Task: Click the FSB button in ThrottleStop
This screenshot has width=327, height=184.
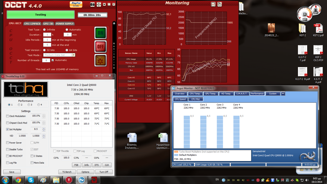Action: point(76,165)
